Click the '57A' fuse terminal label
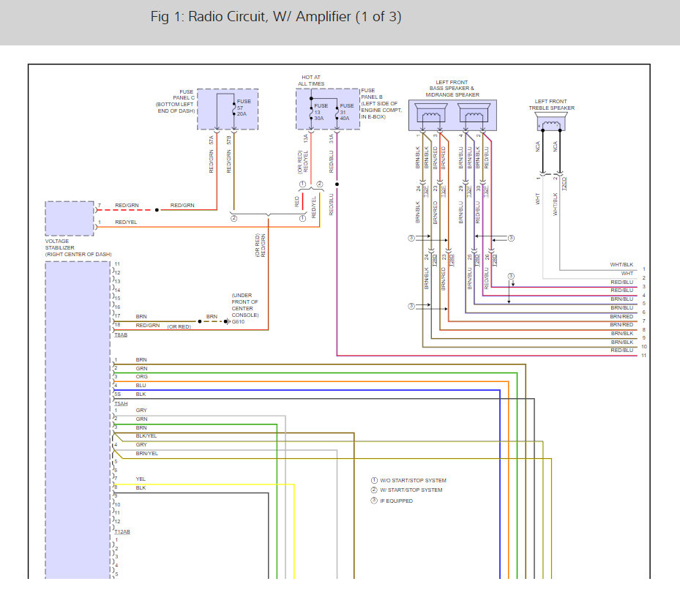 point(212,140)
